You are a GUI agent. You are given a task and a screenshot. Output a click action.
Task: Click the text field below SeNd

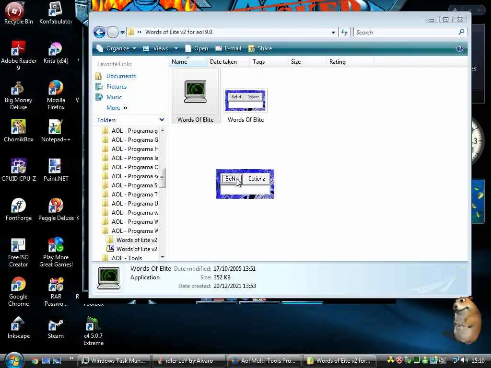(x=245, y=189)
